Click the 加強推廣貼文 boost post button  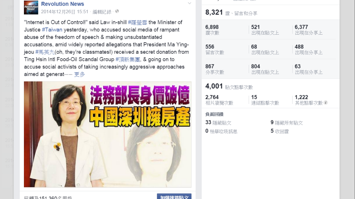pyautogui.click(x=174, y=196)
